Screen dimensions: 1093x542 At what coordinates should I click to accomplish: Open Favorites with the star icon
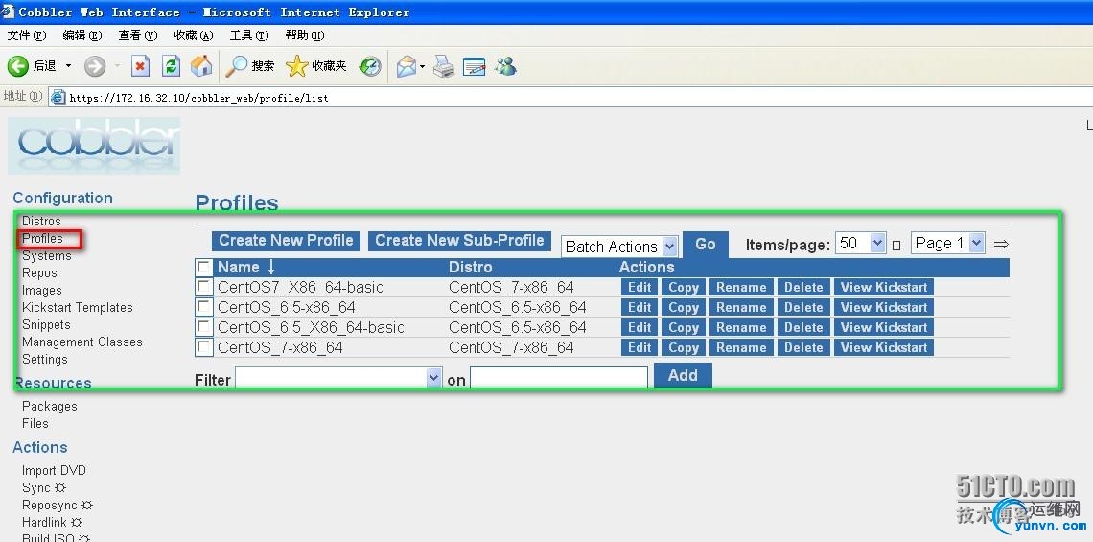pyautogui.click(x=296, y=66)
